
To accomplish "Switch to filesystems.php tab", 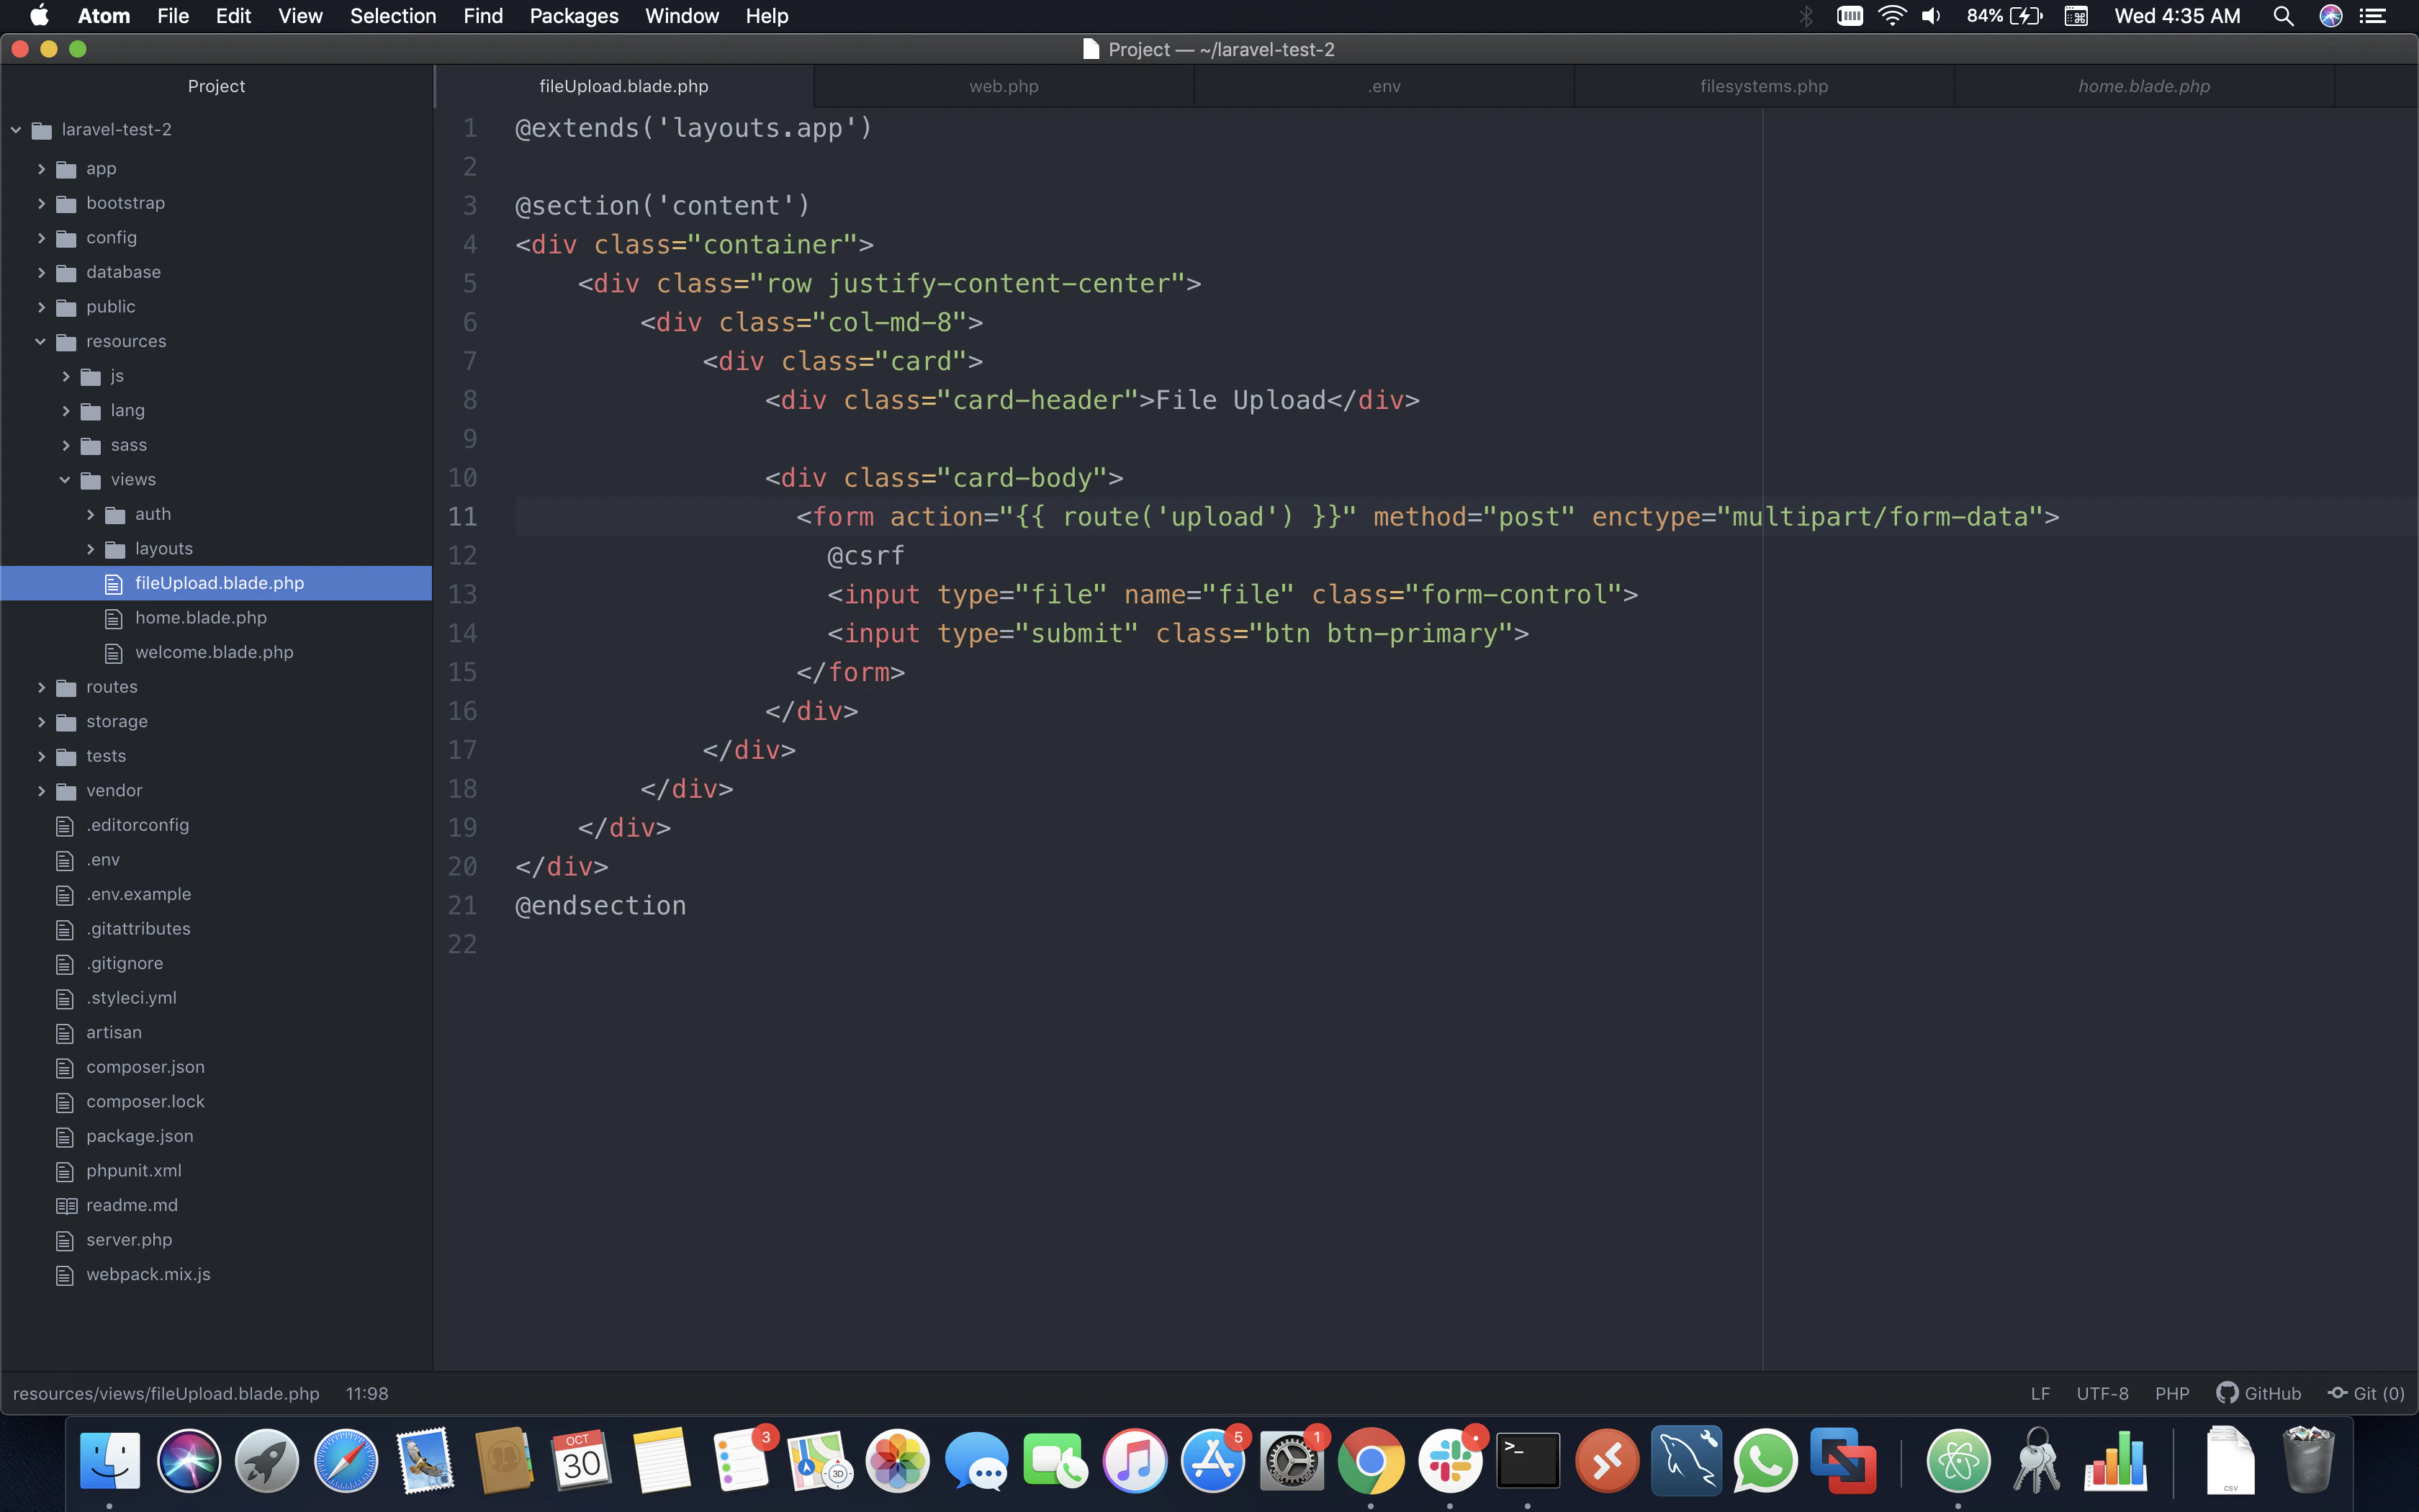I will tap(1765, 86).
